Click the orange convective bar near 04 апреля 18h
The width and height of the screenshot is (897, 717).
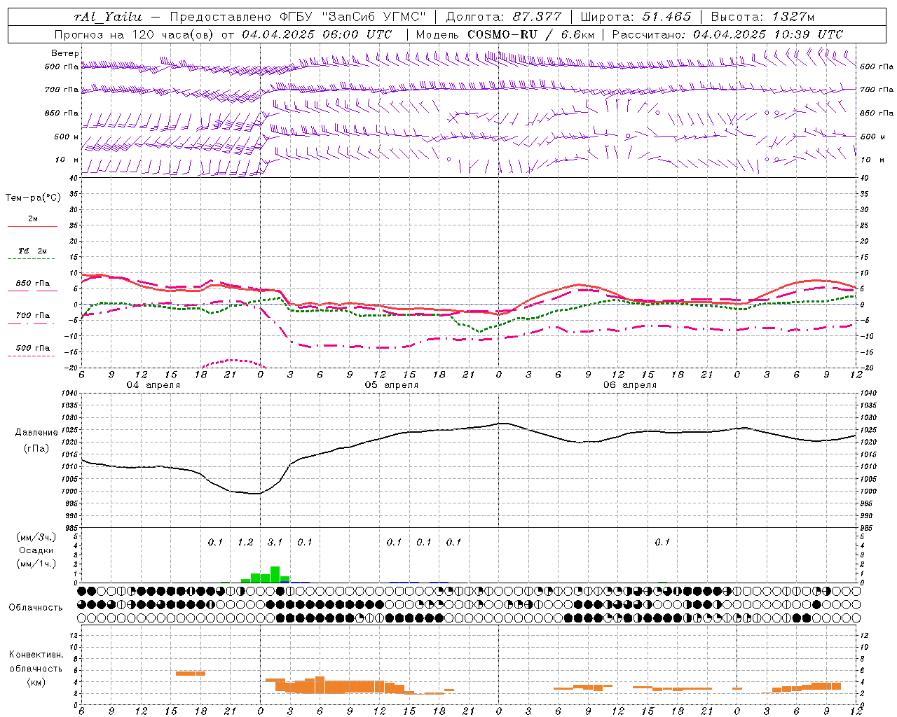click(x=191, y=674)
